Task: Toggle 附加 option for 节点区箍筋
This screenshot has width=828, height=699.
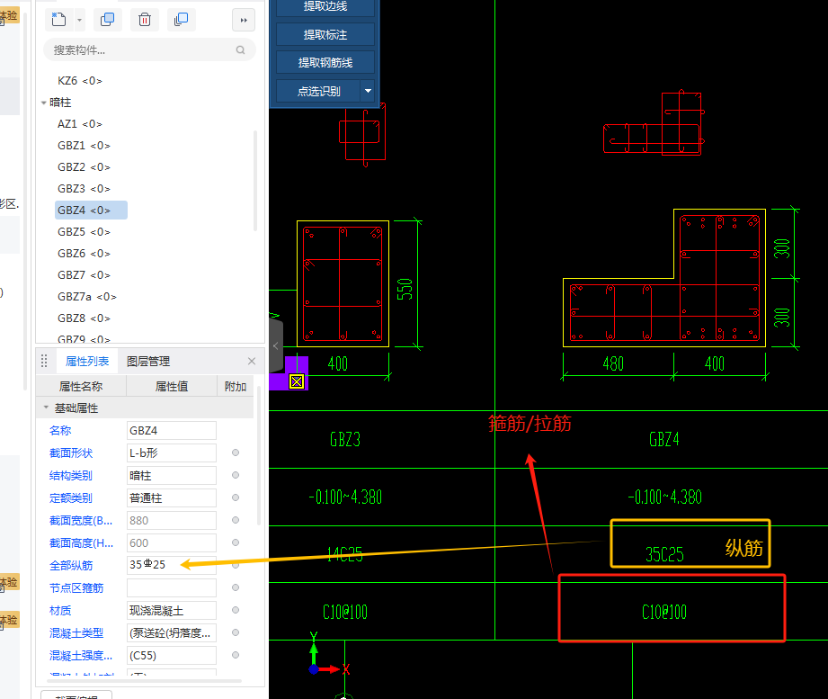Action: 236,587
